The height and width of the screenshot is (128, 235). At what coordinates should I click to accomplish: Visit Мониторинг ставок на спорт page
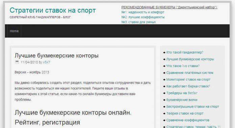188,79
